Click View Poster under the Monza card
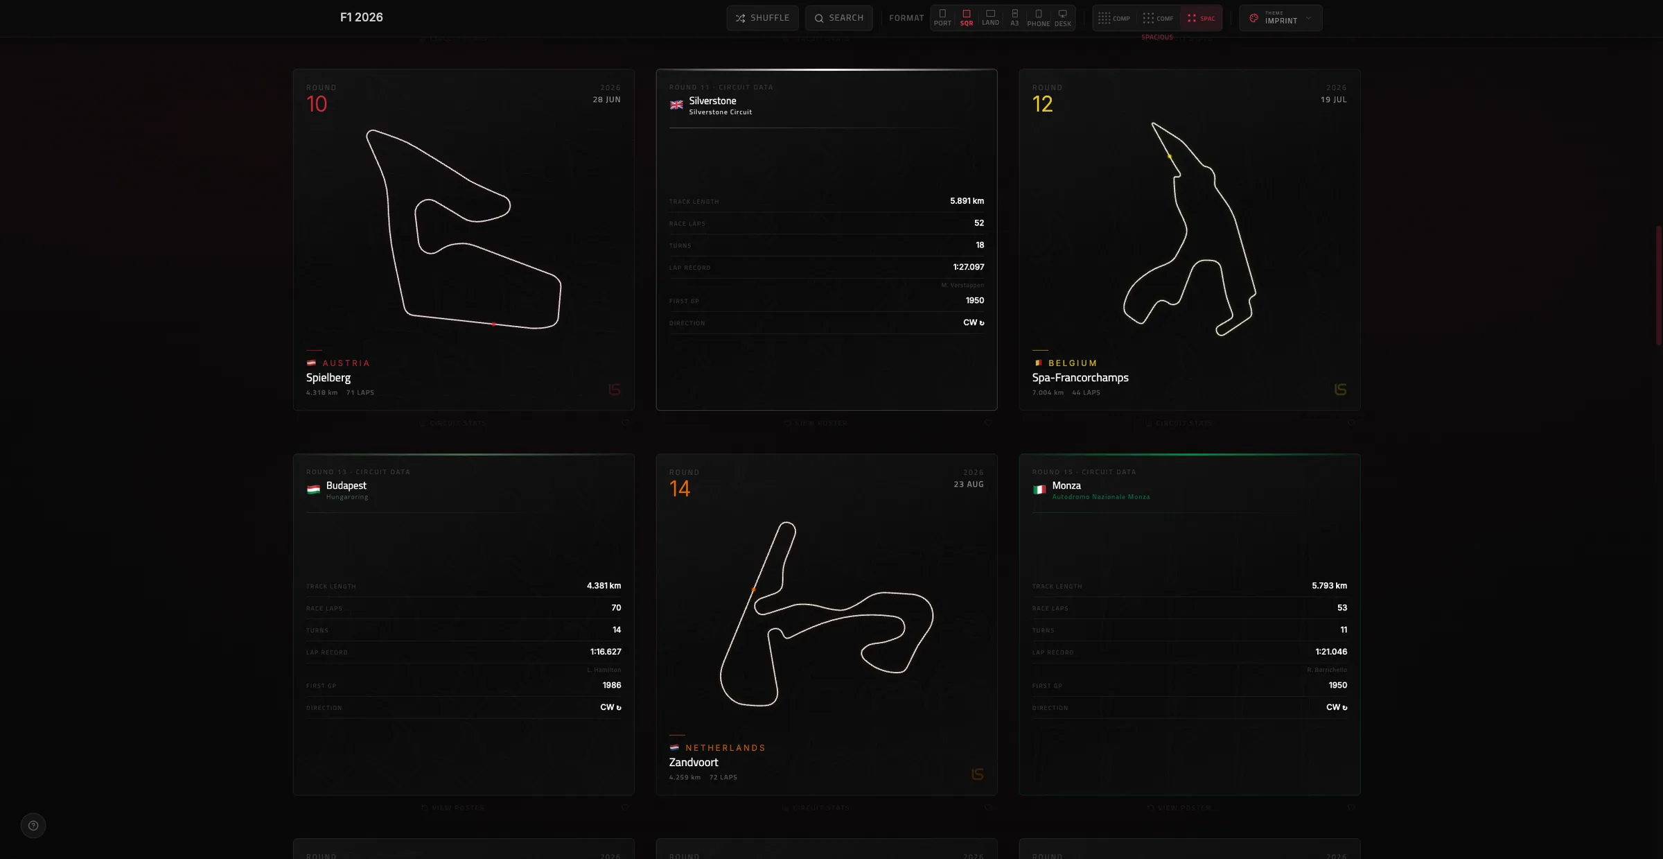The width and height of the screenshot is (1663, 859). coord(1179,808)
